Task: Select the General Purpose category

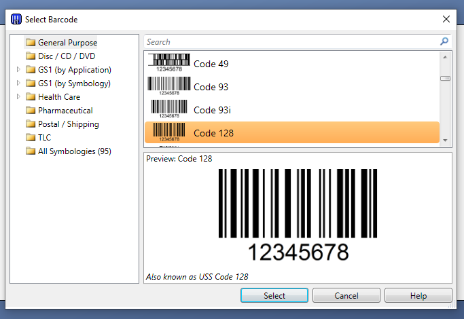Action: (67, 43)
